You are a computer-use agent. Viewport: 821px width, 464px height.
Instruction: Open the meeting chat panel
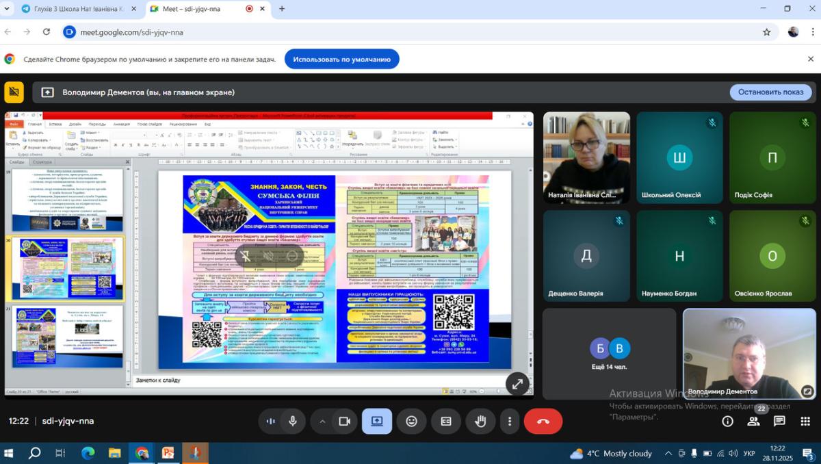pos(779,422)
